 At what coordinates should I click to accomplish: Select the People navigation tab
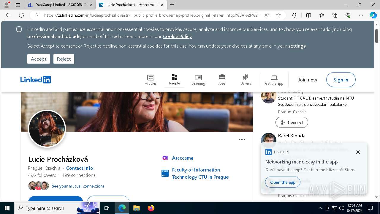[x=175, y=80]
